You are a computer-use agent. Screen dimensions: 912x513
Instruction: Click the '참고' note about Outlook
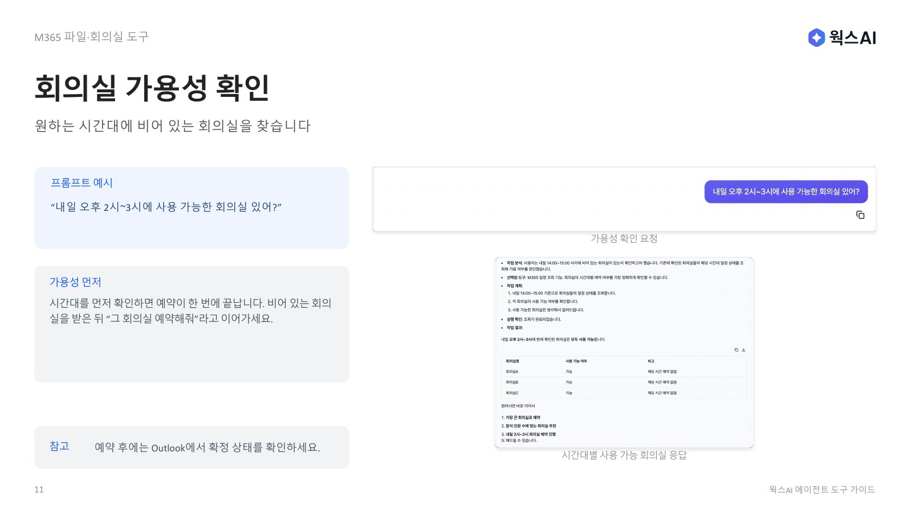pyautogui.click(x=192, y=447)
